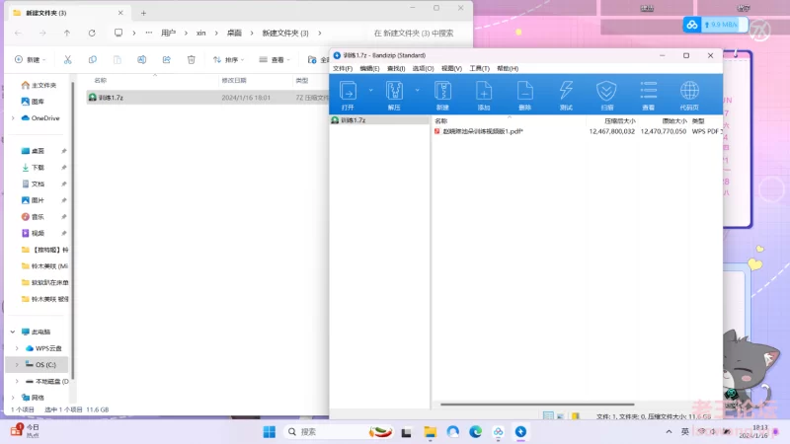Open the 文件(F) menu in Bandizip
Image resolution: width=790 pixels, height=444 pixels.
click(x=343, y=69)
